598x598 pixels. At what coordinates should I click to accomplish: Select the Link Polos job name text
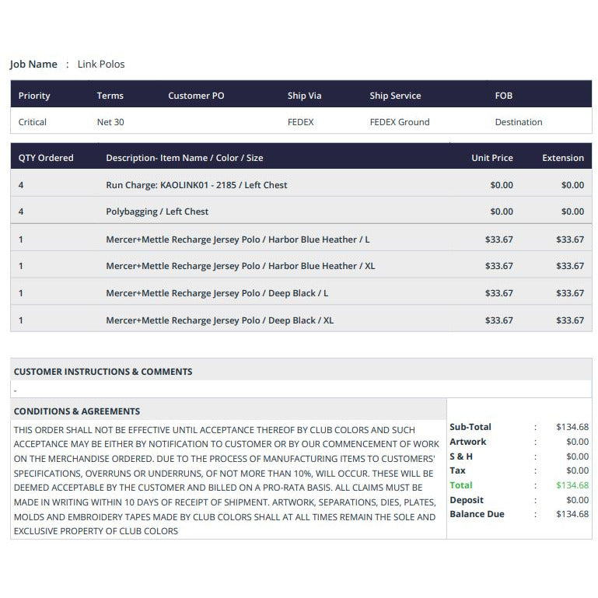[x=101, y=64]
